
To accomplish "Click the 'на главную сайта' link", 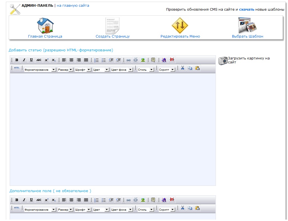I will click(x=73, y=6).
